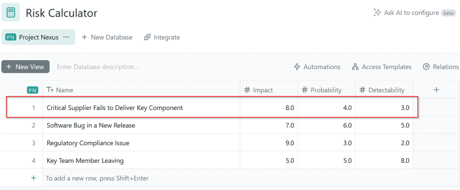Add a new column with plus icon
This screenshot has width=460, height=190.
tap(436, 90)
